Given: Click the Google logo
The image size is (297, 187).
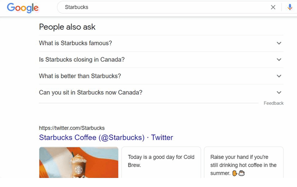Looking at the screenshot, I should click(x=23, y=8).
